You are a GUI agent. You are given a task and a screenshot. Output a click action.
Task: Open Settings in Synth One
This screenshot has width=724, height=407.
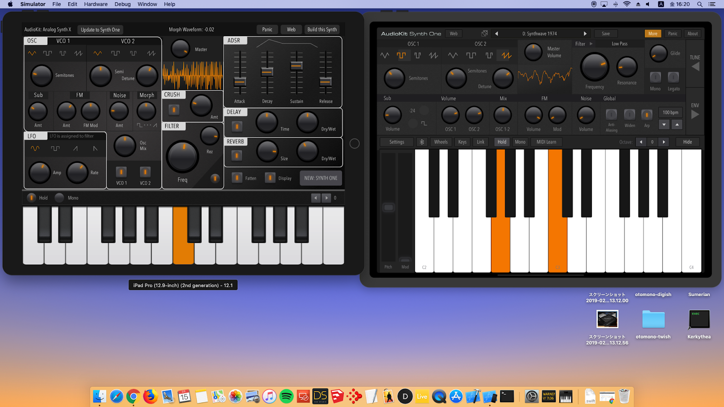pos(397,142)
